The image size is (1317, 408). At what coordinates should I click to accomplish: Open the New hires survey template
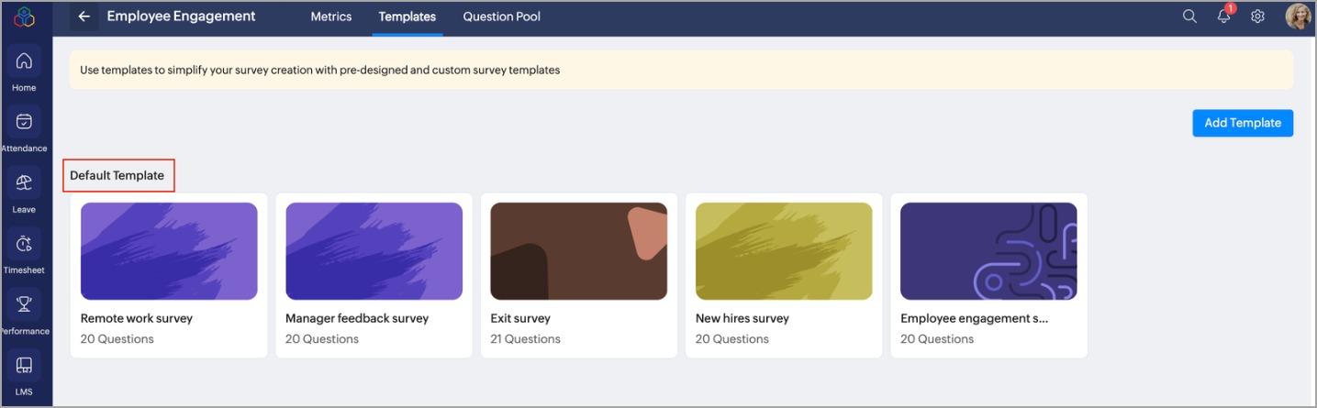click(784, 275)
